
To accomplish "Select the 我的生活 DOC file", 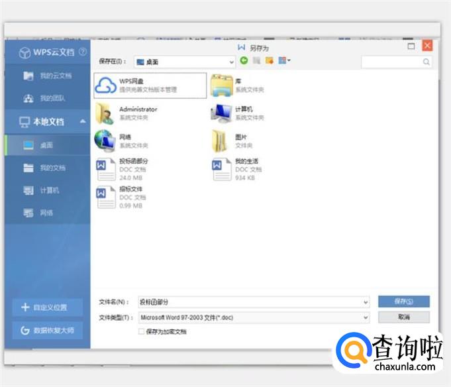I will (237, 169).
